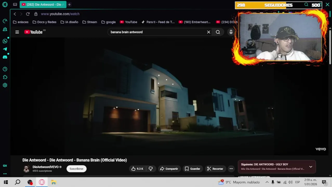The image size is (332, 187).
Task: Open a new browser tab
Action: [x=69, y=4]
